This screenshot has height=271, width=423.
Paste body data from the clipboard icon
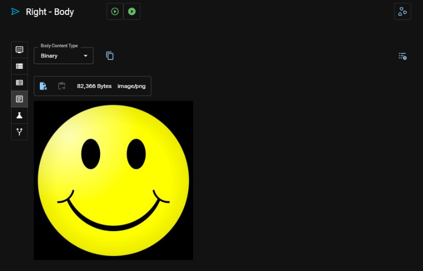coord(61,86)
